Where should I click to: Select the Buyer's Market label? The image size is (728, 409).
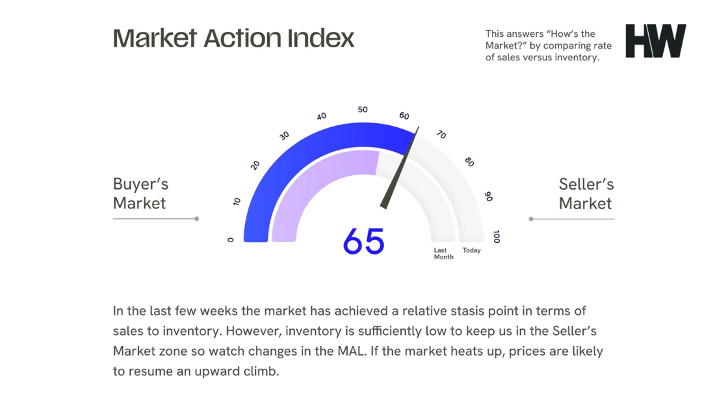click(140, 193)
